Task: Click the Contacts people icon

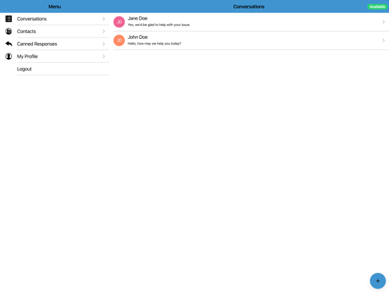Action: (8, 31)
